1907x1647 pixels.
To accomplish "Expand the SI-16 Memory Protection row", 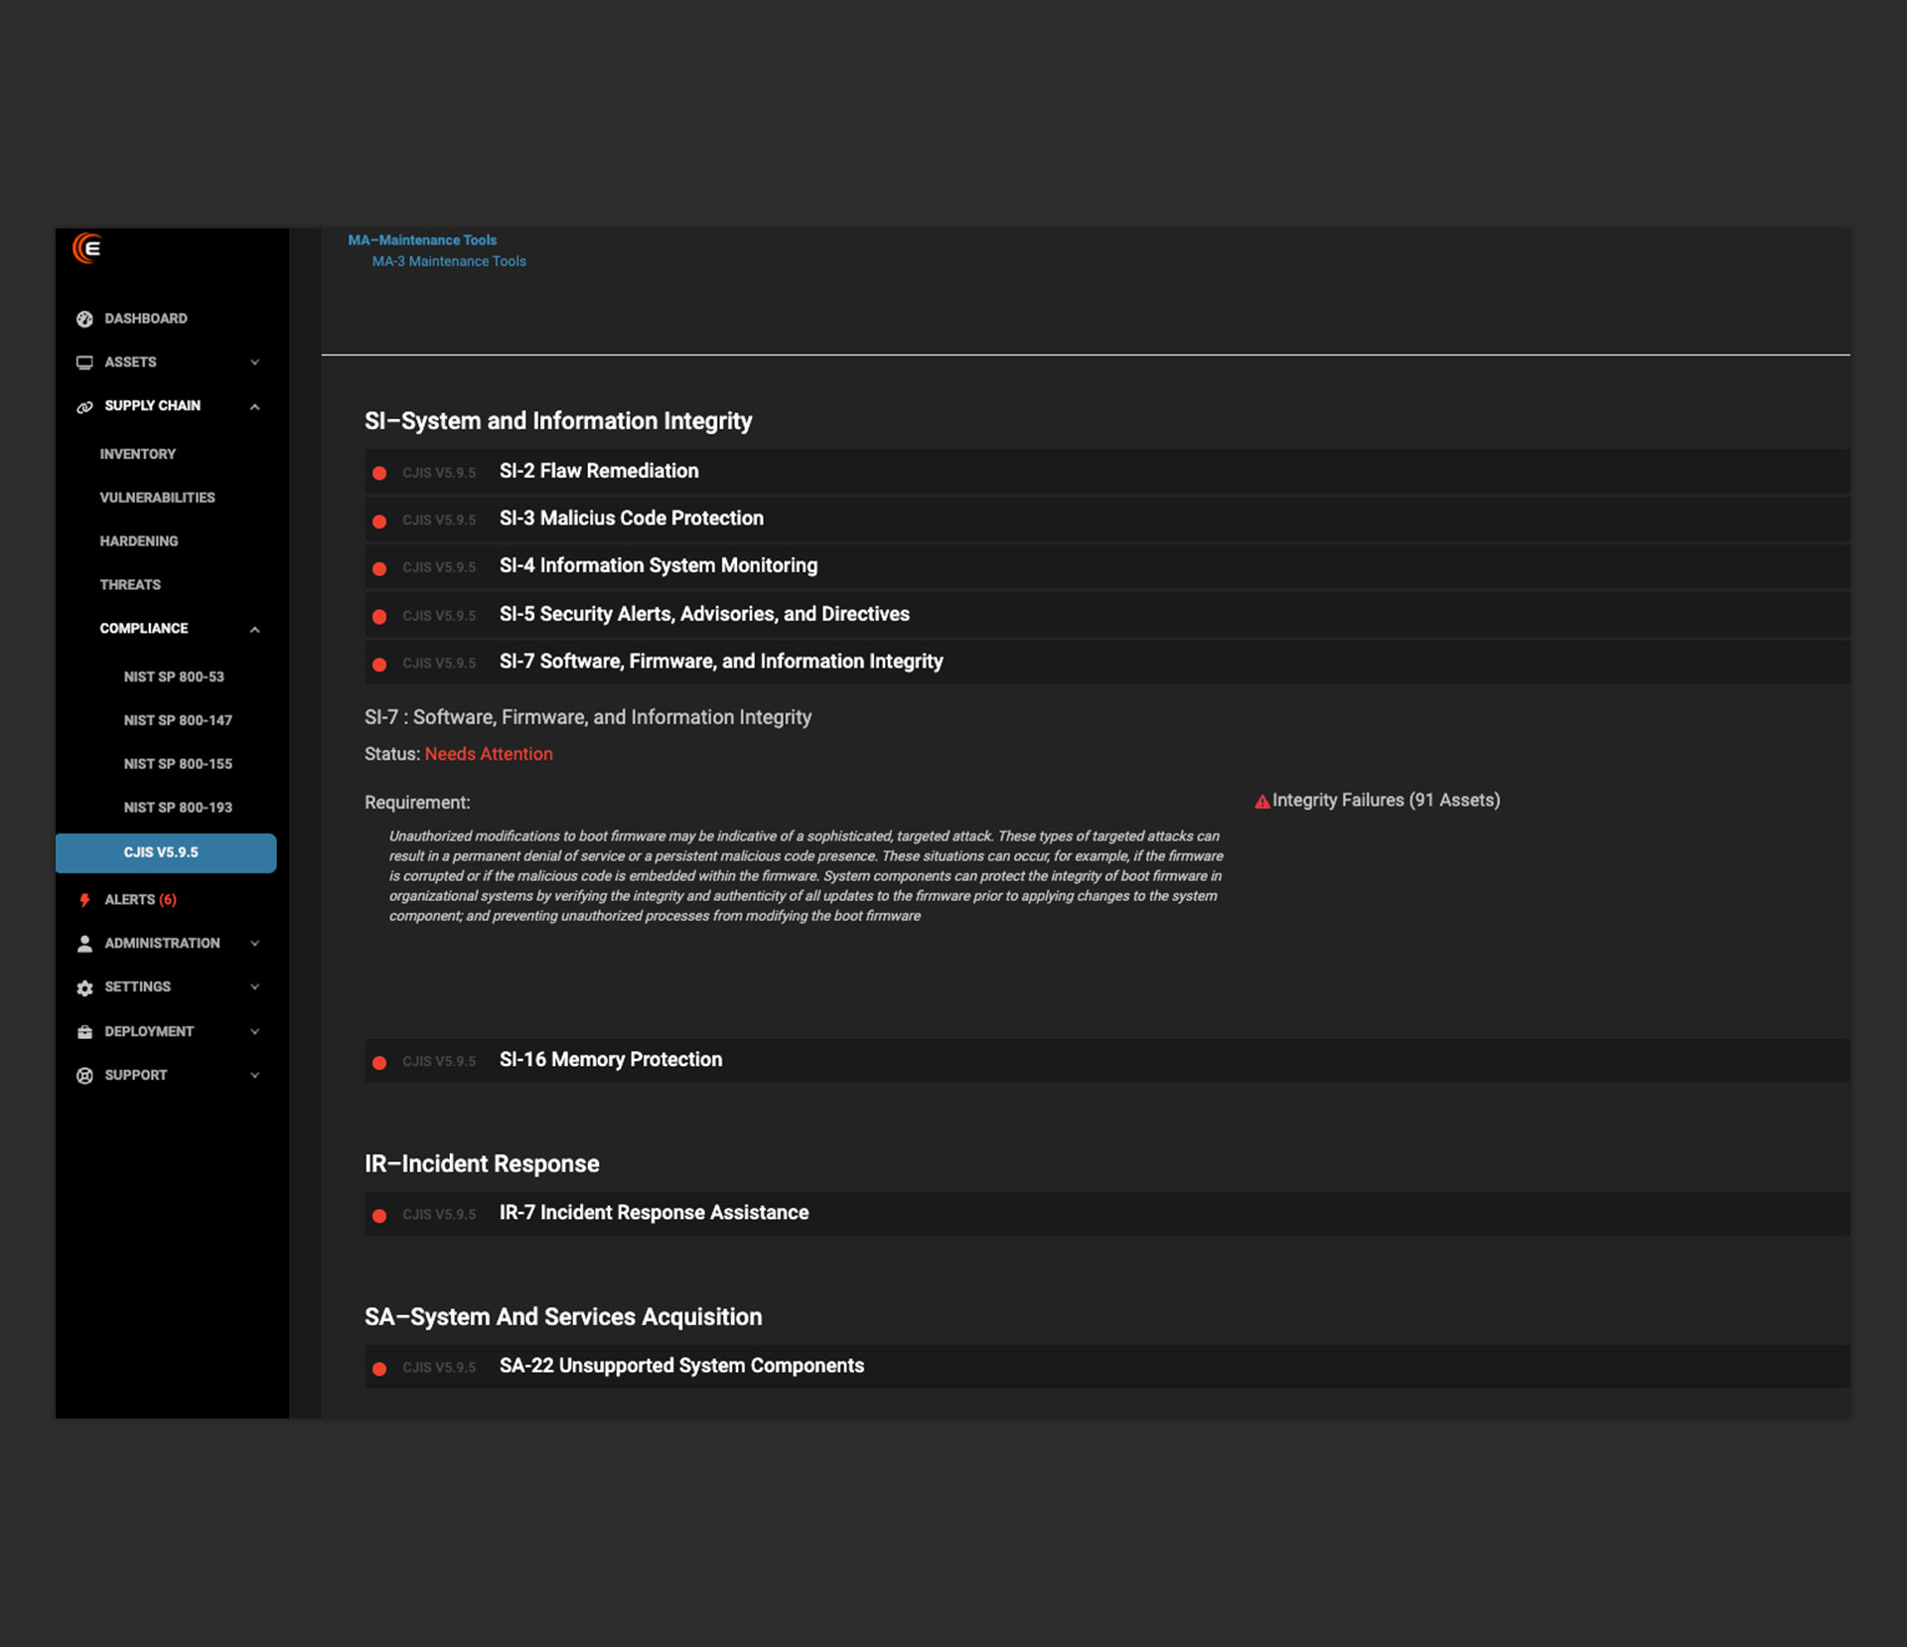I will click(x=610, y=1060).
